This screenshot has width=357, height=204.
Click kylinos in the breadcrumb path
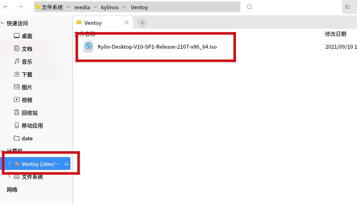point(110,7)
